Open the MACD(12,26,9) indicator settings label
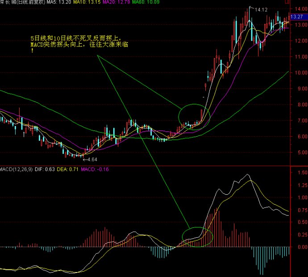 [17, 169]
